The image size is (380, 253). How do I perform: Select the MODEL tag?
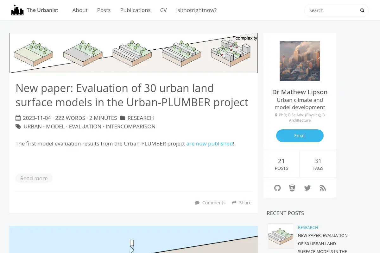pos(55,126)
